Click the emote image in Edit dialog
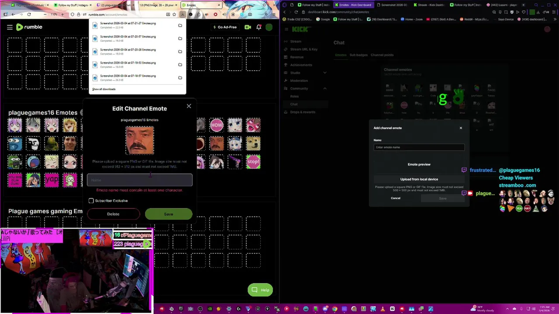Image resolution: width=559 pixels, height=314 pixels. click(140, 140)
